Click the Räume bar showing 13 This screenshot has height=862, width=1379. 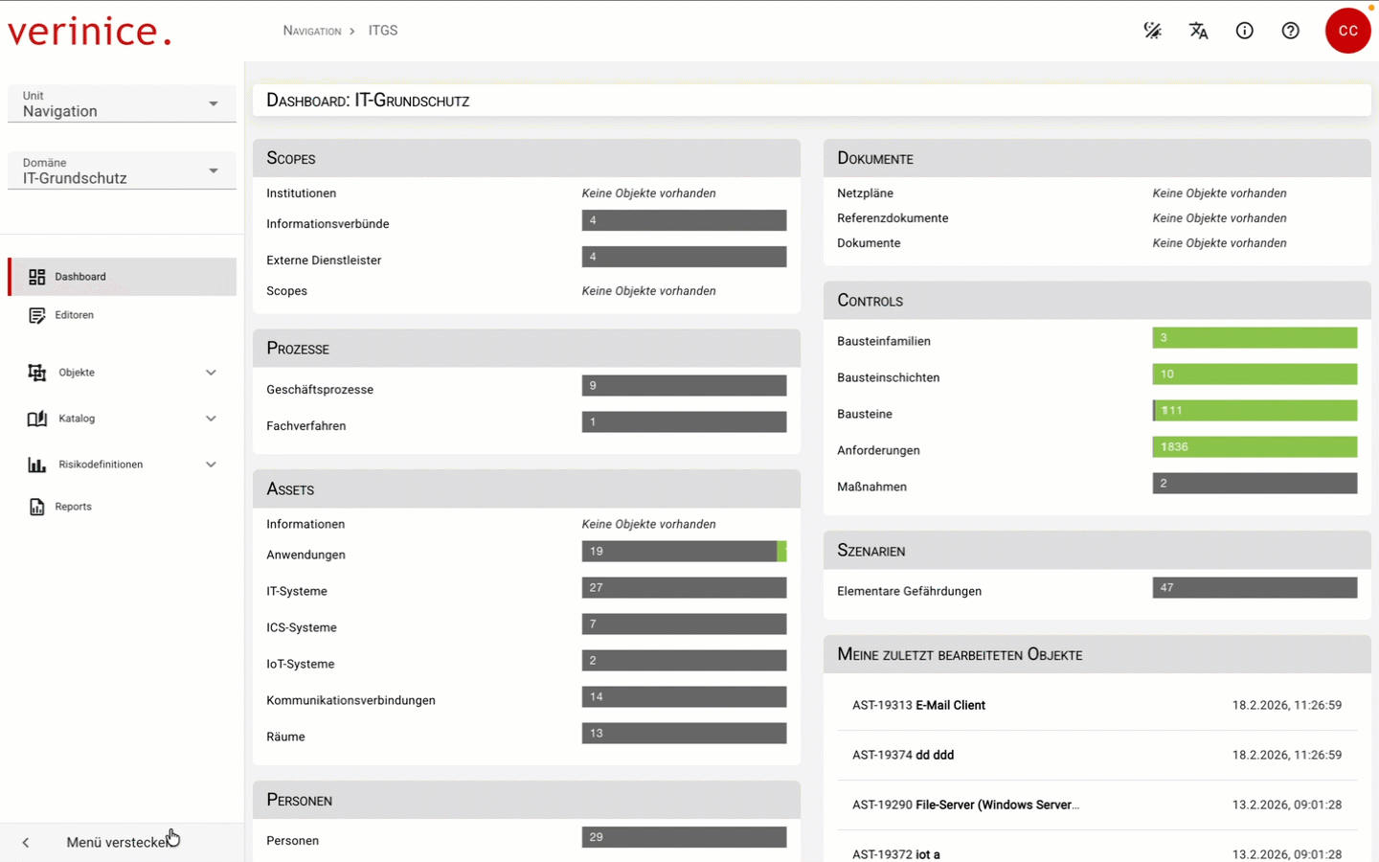[684, 734]
